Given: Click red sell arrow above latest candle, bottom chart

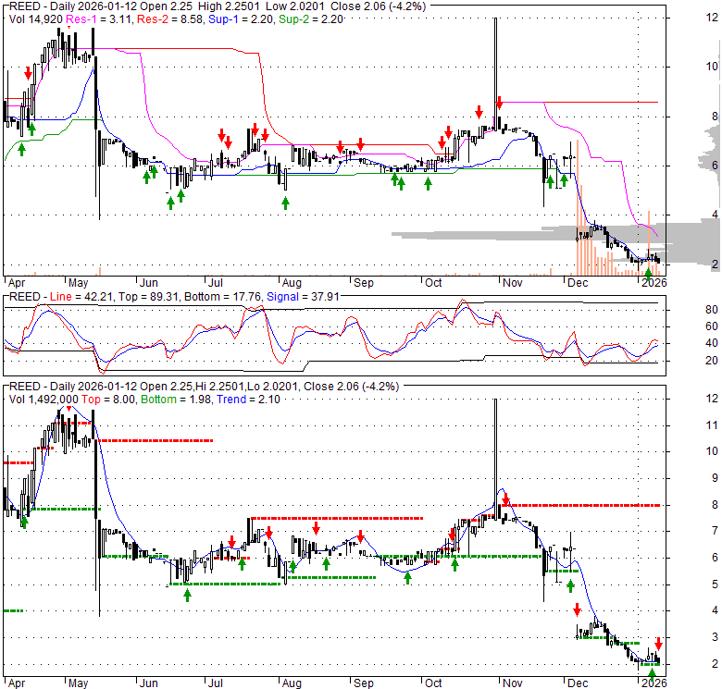Looking at the screenshot, I should [658, 644].
